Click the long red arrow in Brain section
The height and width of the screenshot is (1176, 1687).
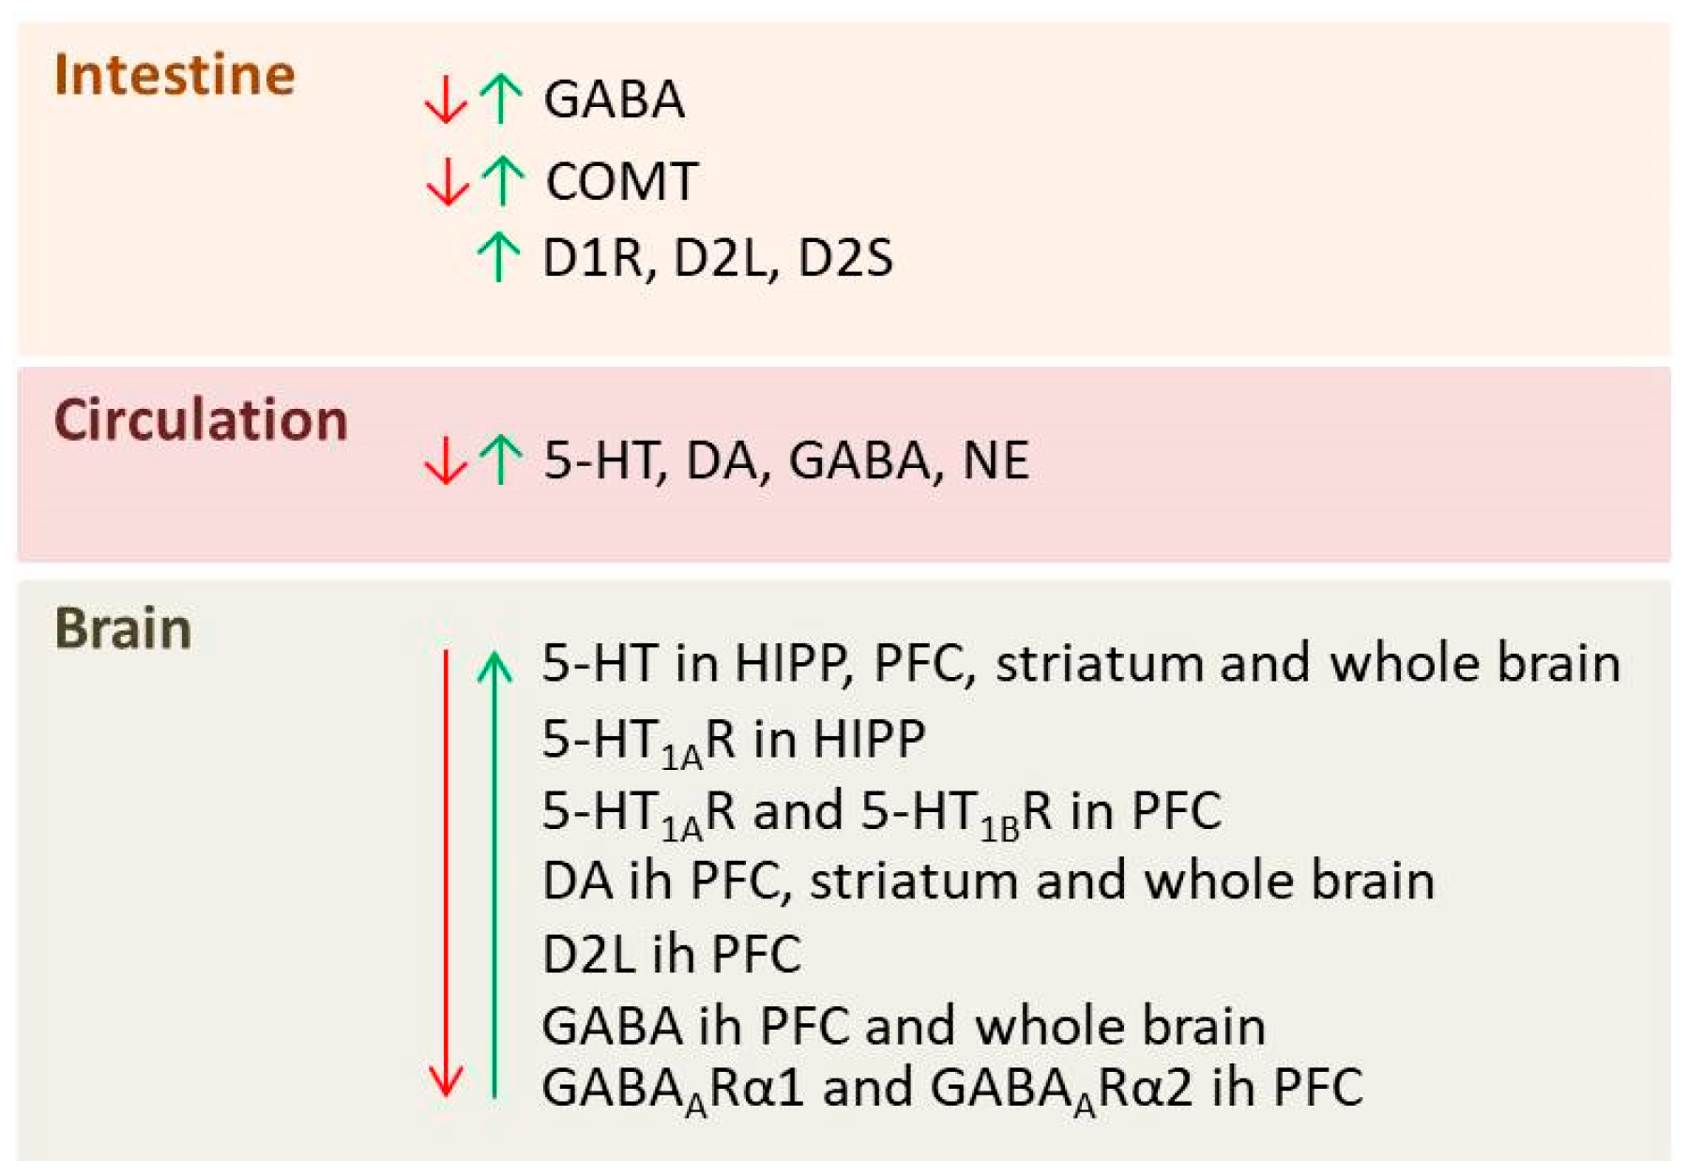coord(446,872)
